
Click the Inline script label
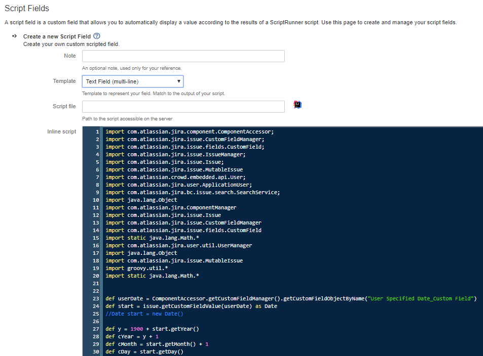pyautogui.click(x=62, y=131)
